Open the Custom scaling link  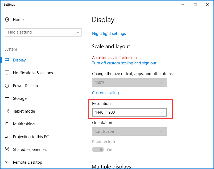pyautogui.click(x=105, y=93)
